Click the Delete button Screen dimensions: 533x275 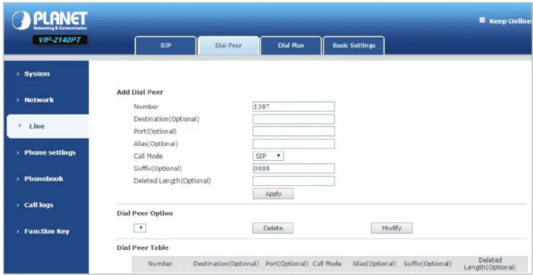[273, 228]
